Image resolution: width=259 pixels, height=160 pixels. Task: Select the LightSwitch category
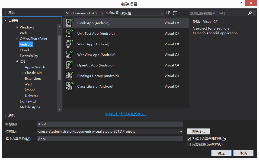(x=28, y=101)
